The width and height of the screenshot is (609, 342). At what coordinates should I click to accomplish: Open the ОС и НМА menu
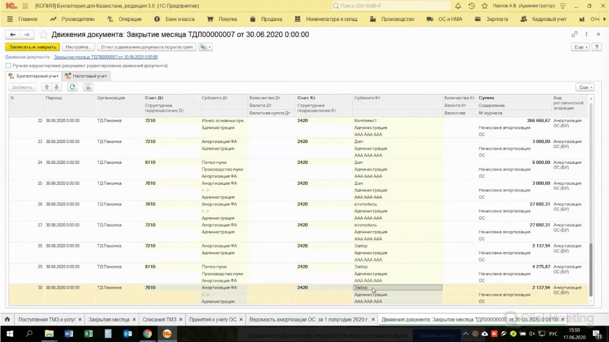coord(445,19)
